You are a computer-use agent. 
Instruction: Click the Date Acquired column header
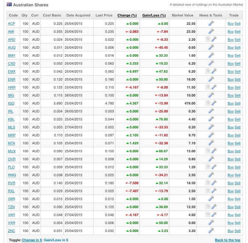point(78,15)
